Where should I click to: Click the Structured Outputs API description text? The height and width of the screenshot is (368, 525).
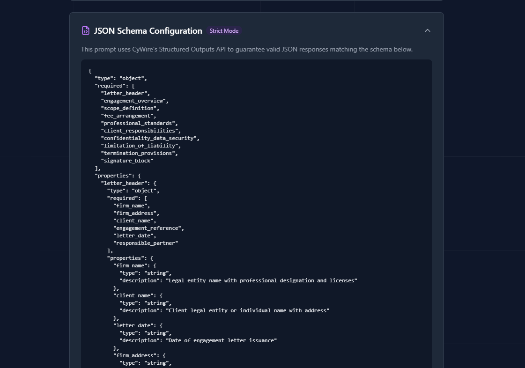(247, 49)
